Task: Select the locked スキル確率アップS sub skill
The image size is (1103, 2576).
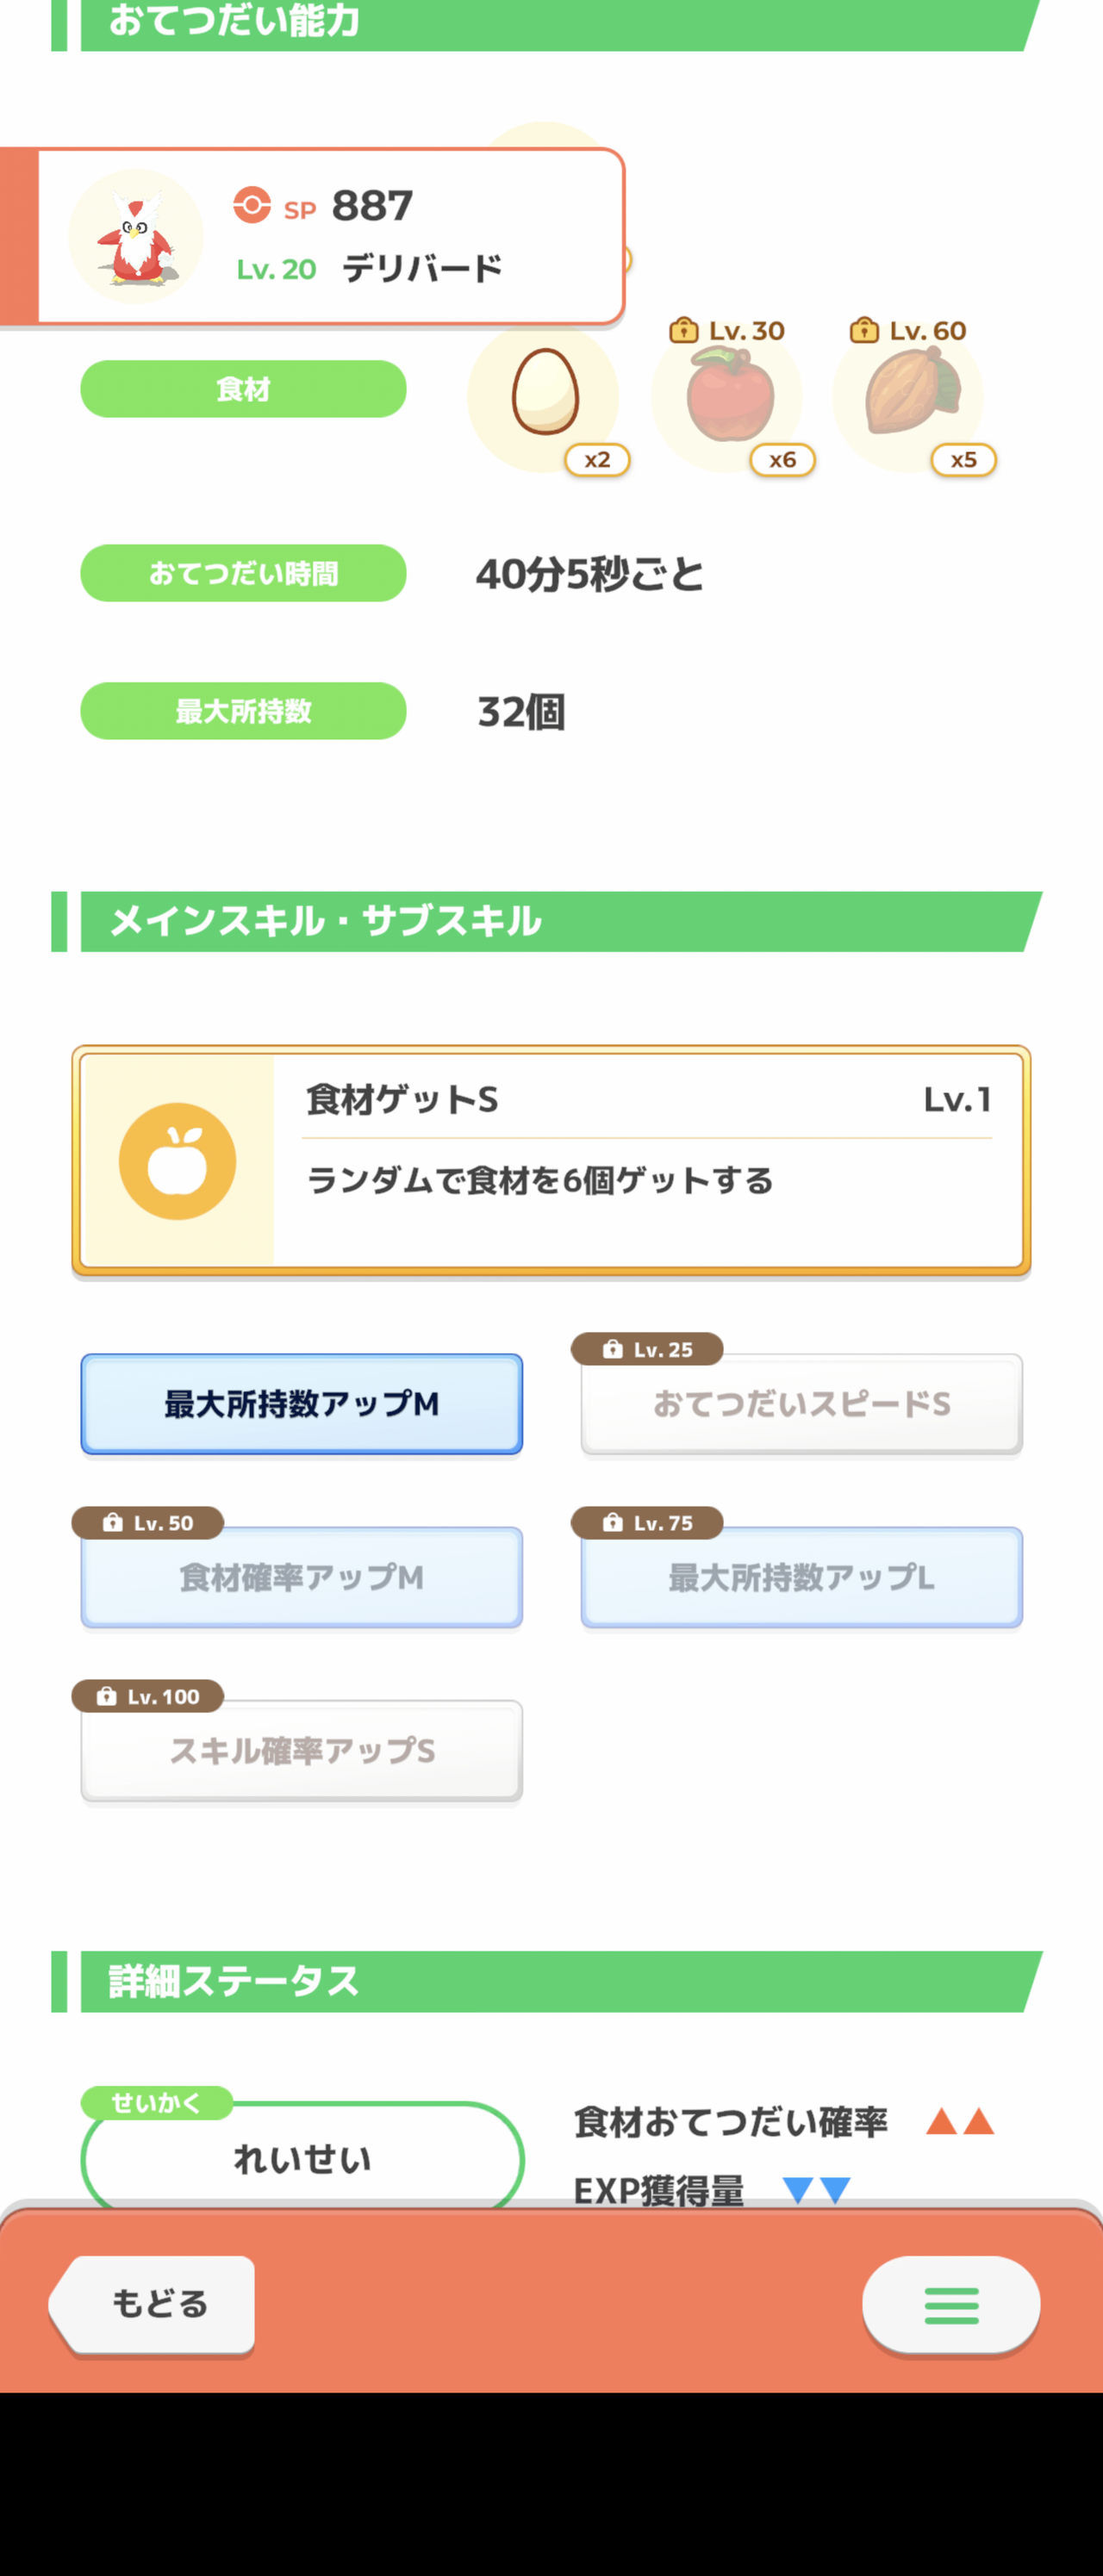Action: [302, 1750]
